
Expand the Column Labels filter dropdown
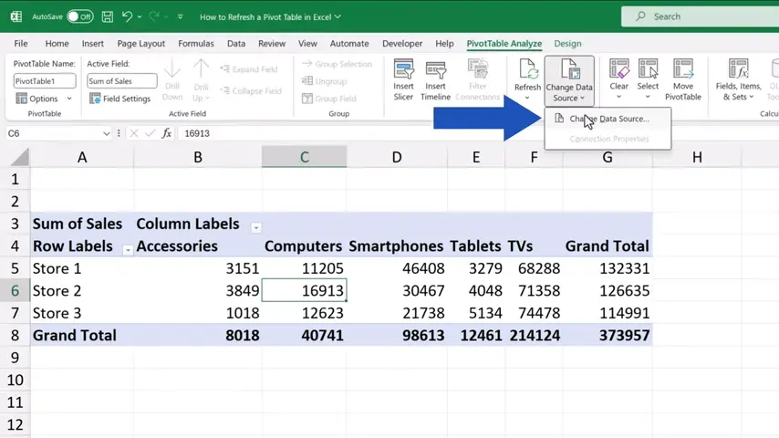click(x=256, y=227)
